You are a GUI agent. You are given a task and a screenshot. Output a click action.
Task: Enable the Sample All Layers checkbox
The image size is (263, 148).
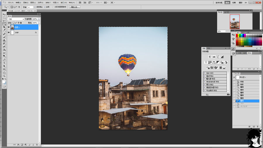53,7
